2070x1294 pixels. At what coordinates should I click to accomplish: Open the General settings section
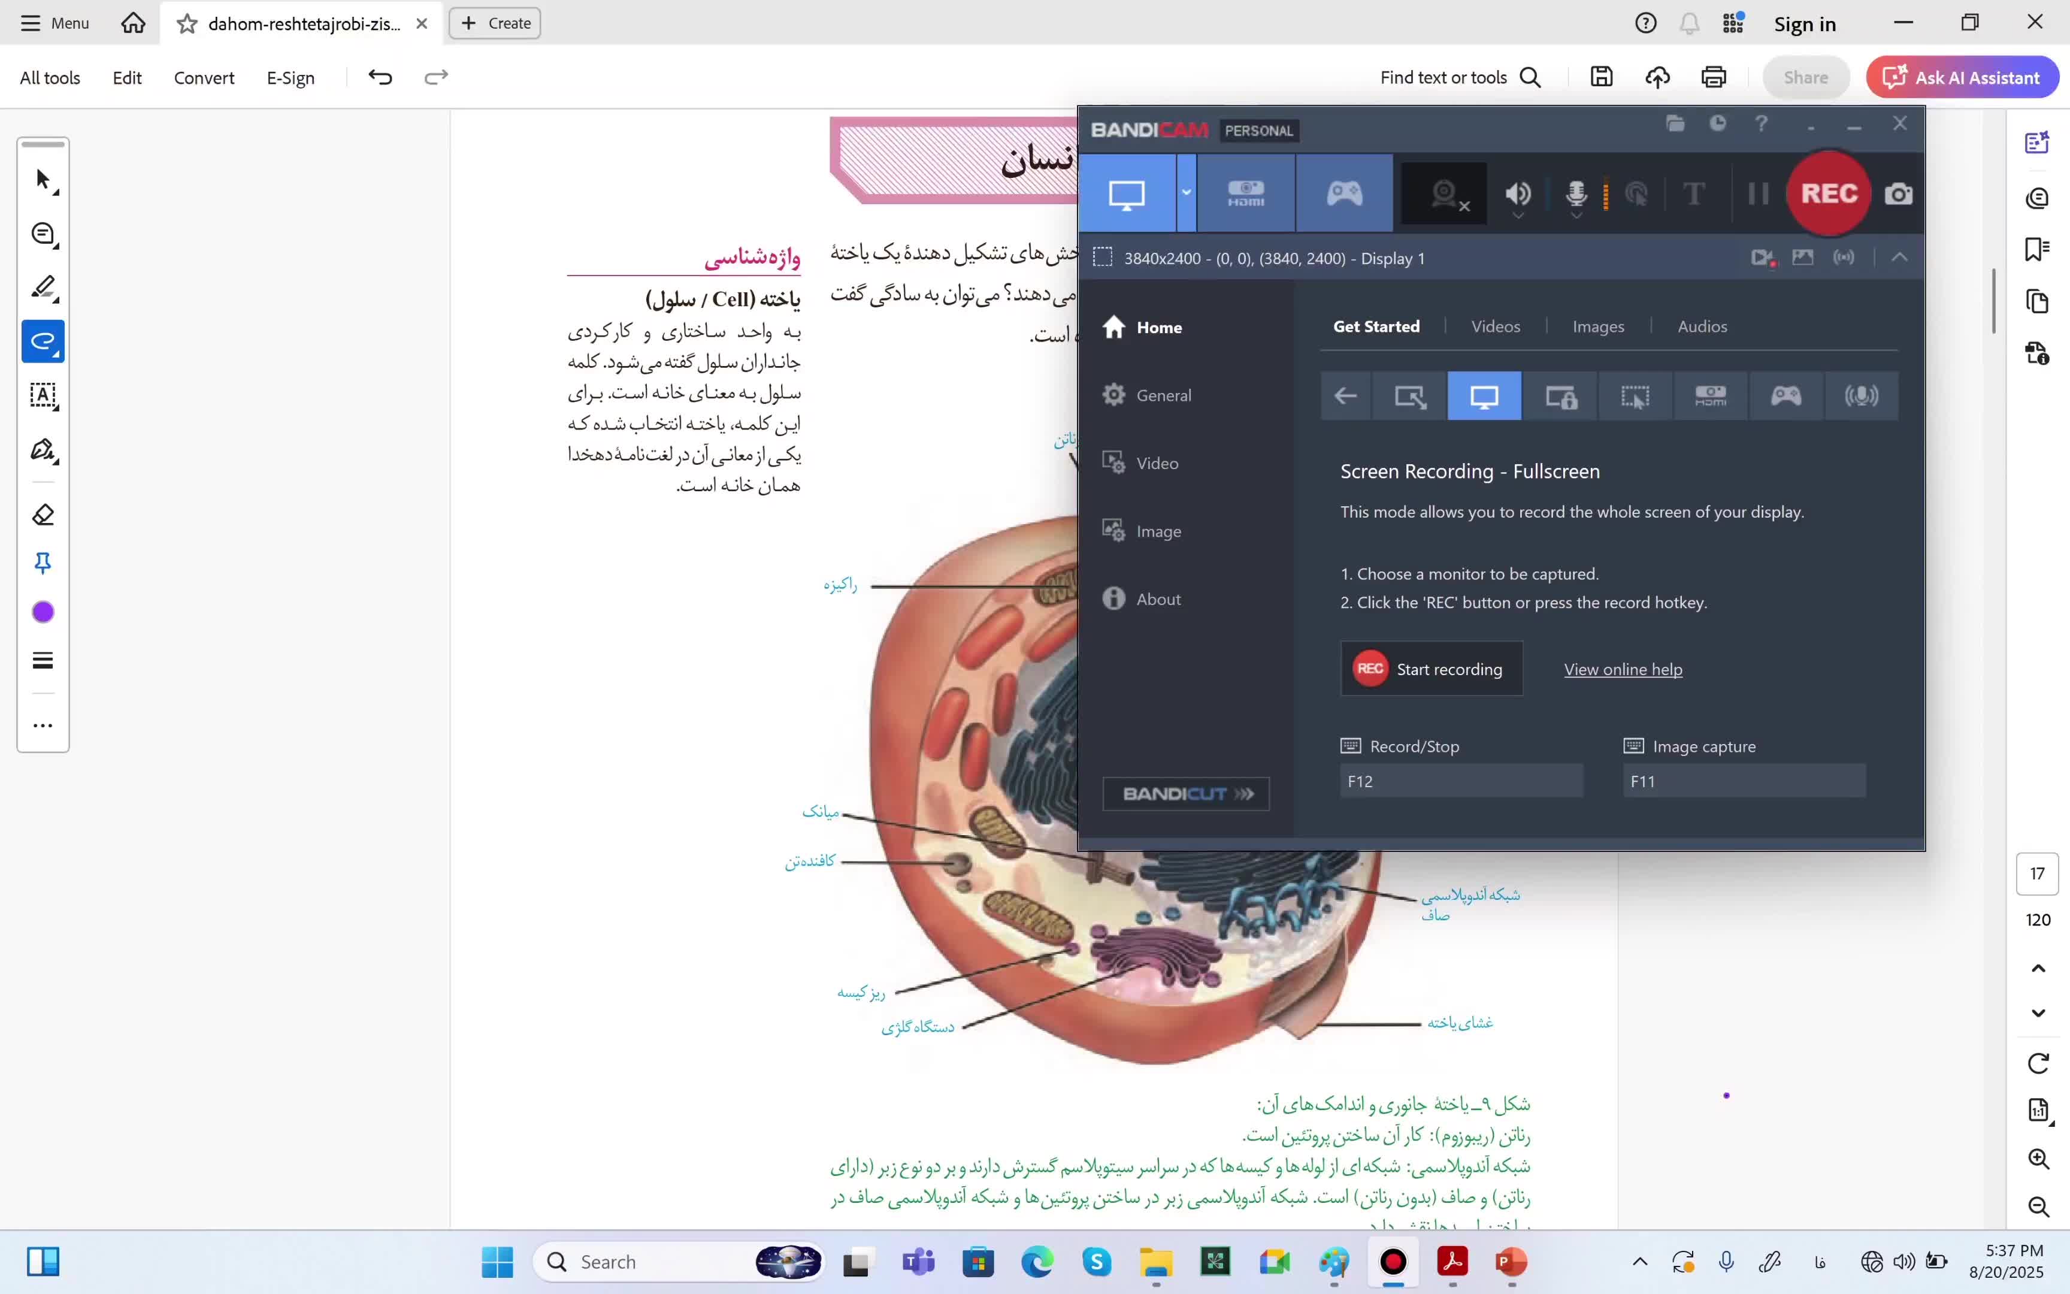[x=1163, y=395]
